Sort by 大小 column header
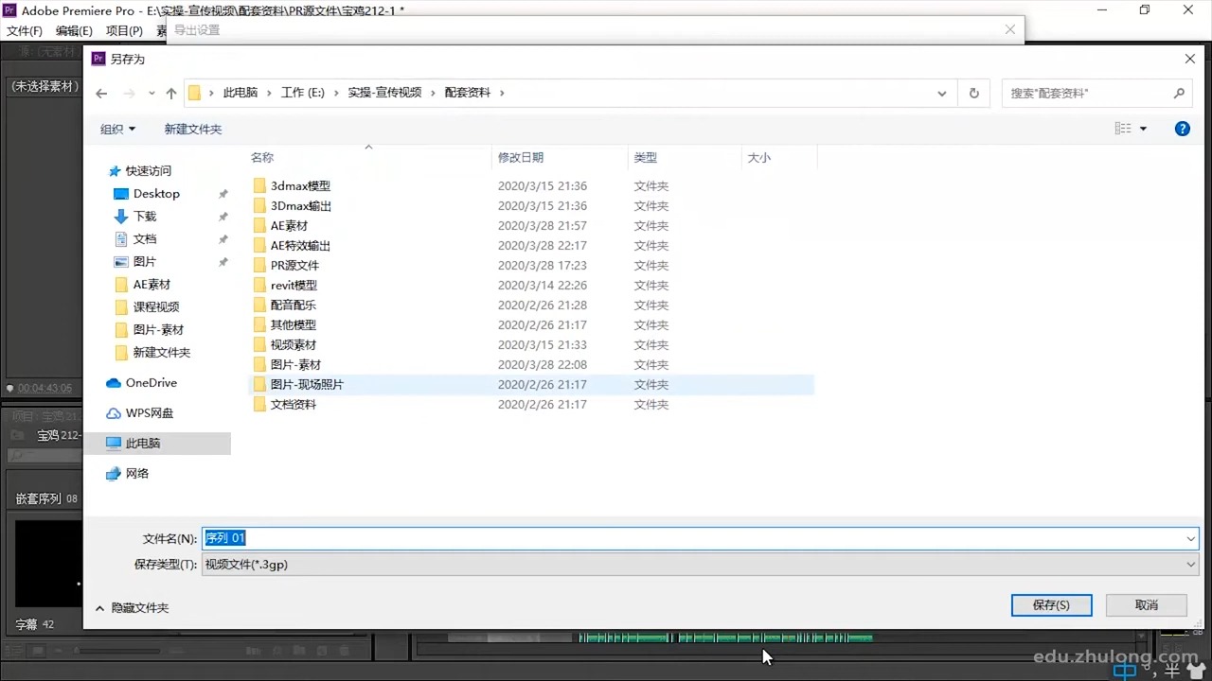The height and width of the screenshot is (681, 1212). coord(759,157)
